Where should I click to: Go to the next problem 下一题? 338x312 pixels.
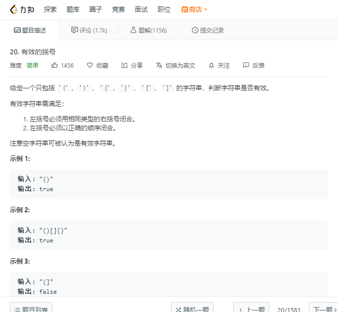324,308
